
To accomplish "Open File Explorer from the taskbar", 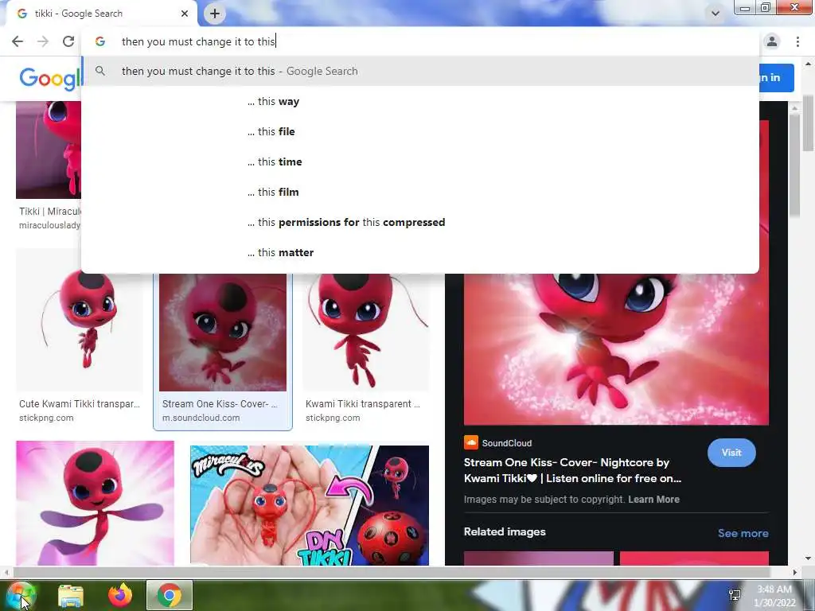I will point(71,595).
